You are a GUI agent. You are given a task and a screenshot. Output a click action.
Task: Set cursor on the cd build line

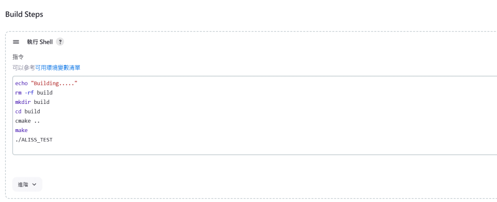28,112
